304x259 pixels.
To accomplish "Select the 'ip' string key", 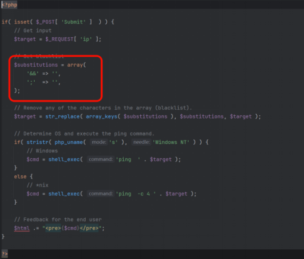I will (86, 39).
